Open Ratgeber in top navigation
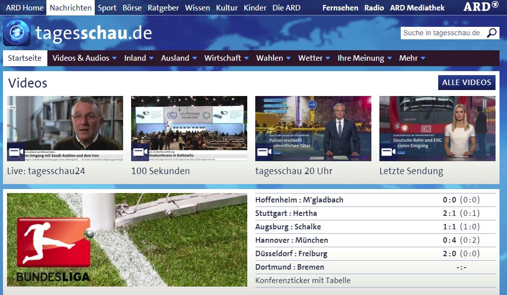Screen dimensions: 507x295 (x=163, y=8)
